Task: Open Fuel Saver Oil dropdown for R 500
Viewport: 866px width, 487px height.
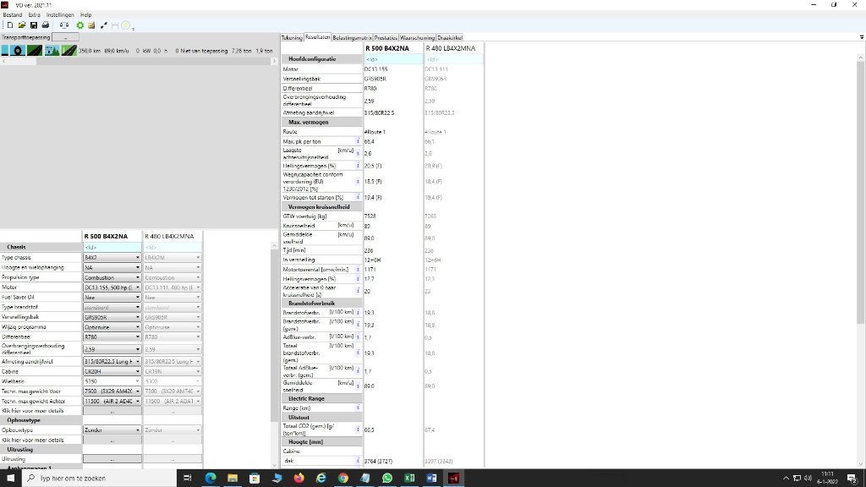Action: tap(112, 297)
